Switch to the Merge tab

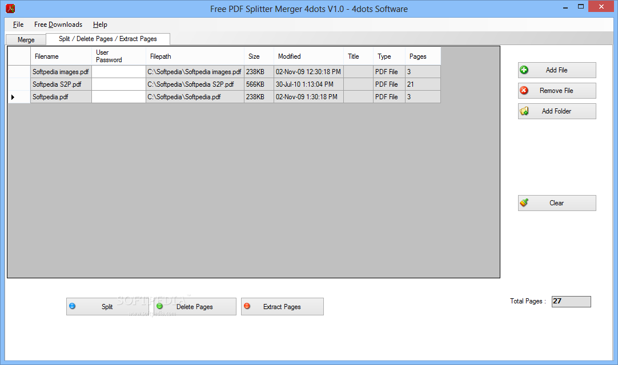click(x=26, y=40)
